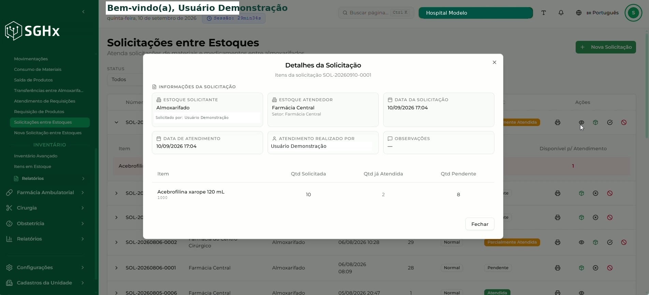Click the Configurações gear icon in sidebar

click(9, 267)
